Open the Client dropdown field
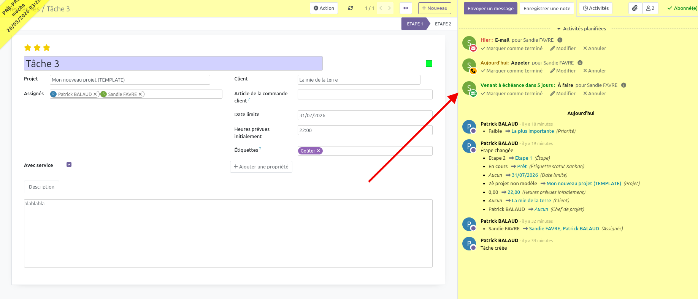698x299 pixels. tap(359, 80)
